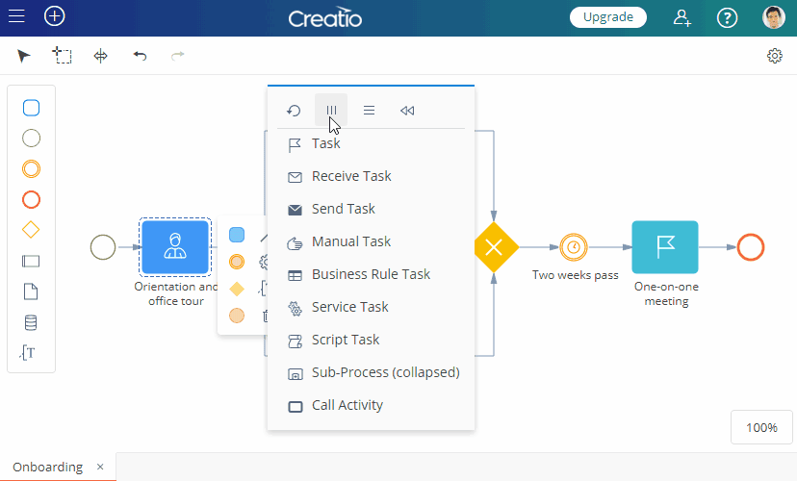797x481 pixels.
Task: Pick the data object page icon
Action: point(31,291)
